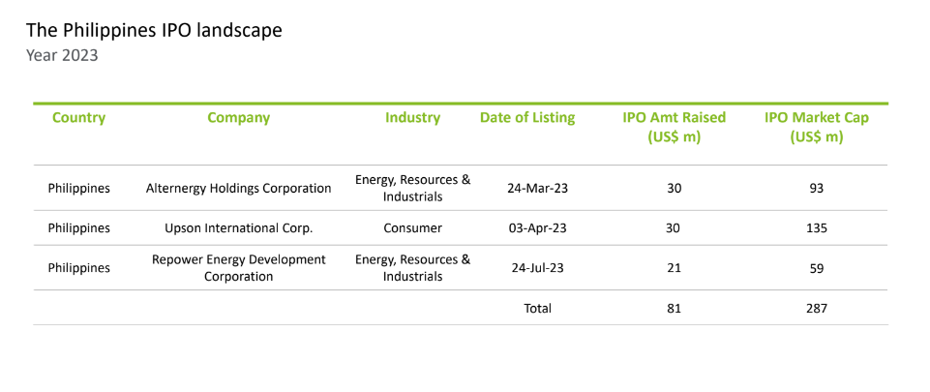Click the date '24-Mar-23'
Viewport: 930px width, 392px height.
coord(537,189)
